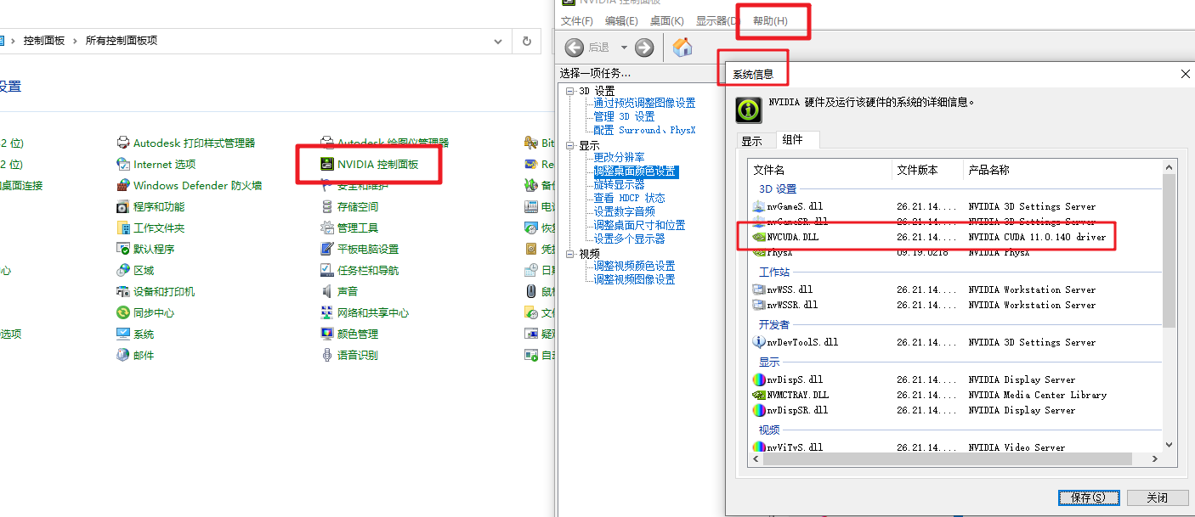This screenshot has width=1195, height=517.
Task: Open 网络和共享中心 icon
Action: pos(327,312)
